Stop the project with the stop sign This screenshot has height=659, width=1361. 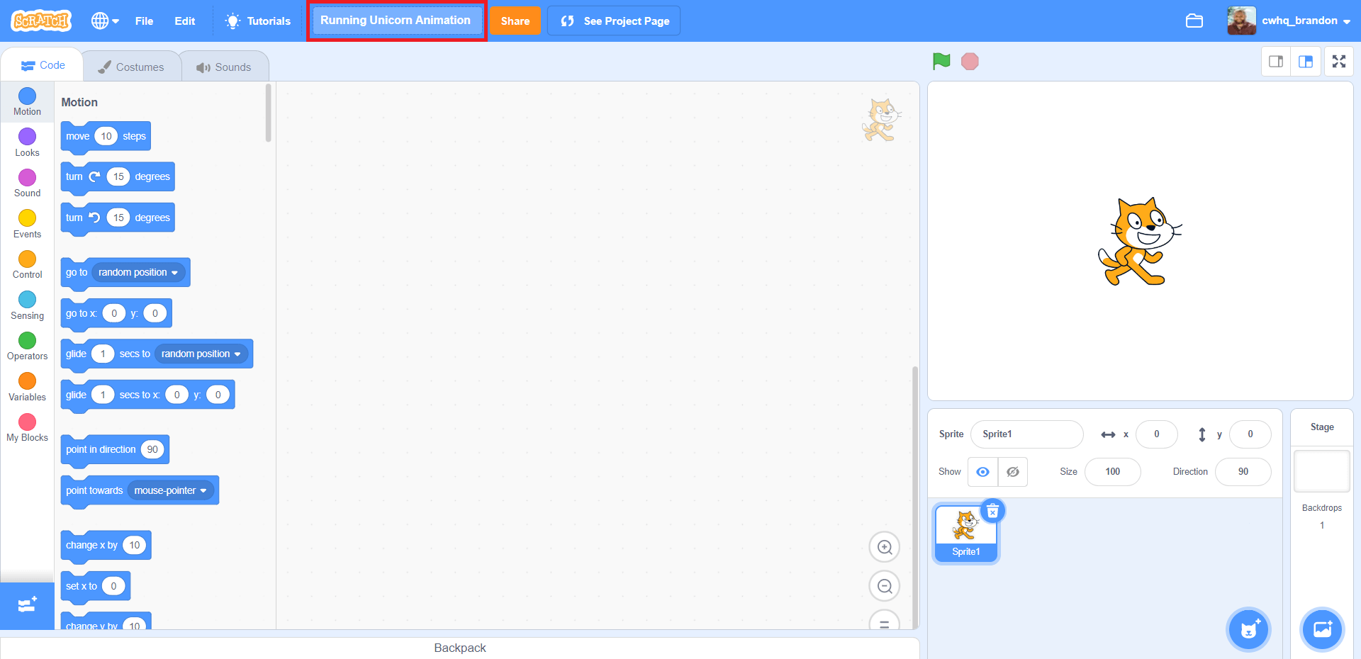tap(969, 61)
